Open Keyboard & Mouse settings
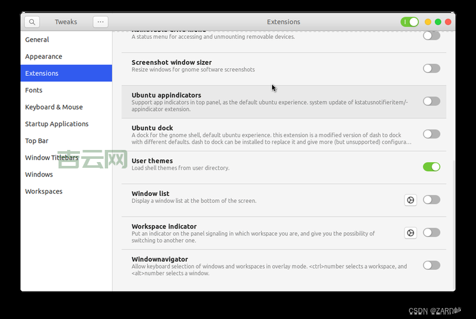This screenshot has width=476, height=319. pos(54,107)
